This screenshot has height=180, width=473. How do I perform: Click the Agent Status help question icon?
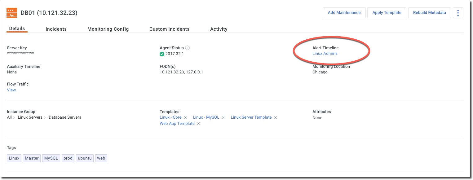(x=187, y=48)
